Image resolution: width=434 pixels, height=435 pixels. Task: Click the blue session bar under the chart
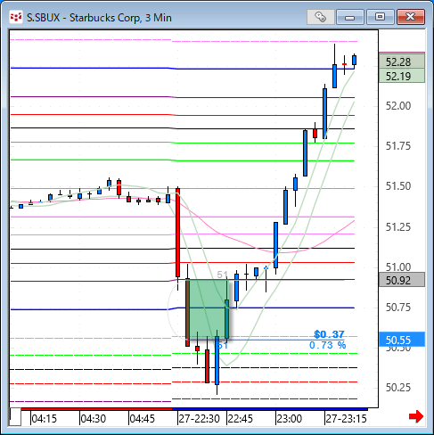pyautogui.click(x=270, y=409)
